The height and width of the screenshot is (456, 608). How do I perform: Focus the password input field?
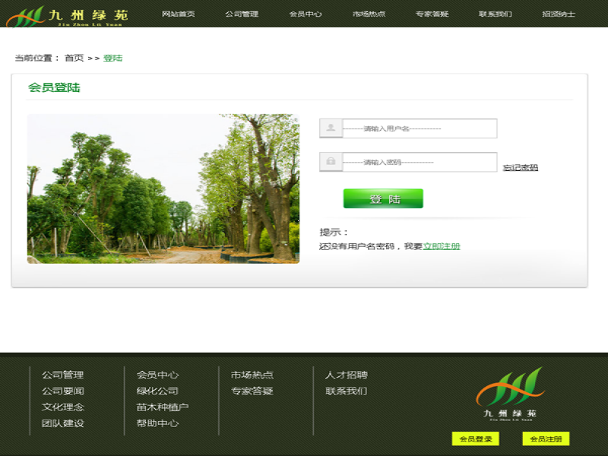pos(419,162)
